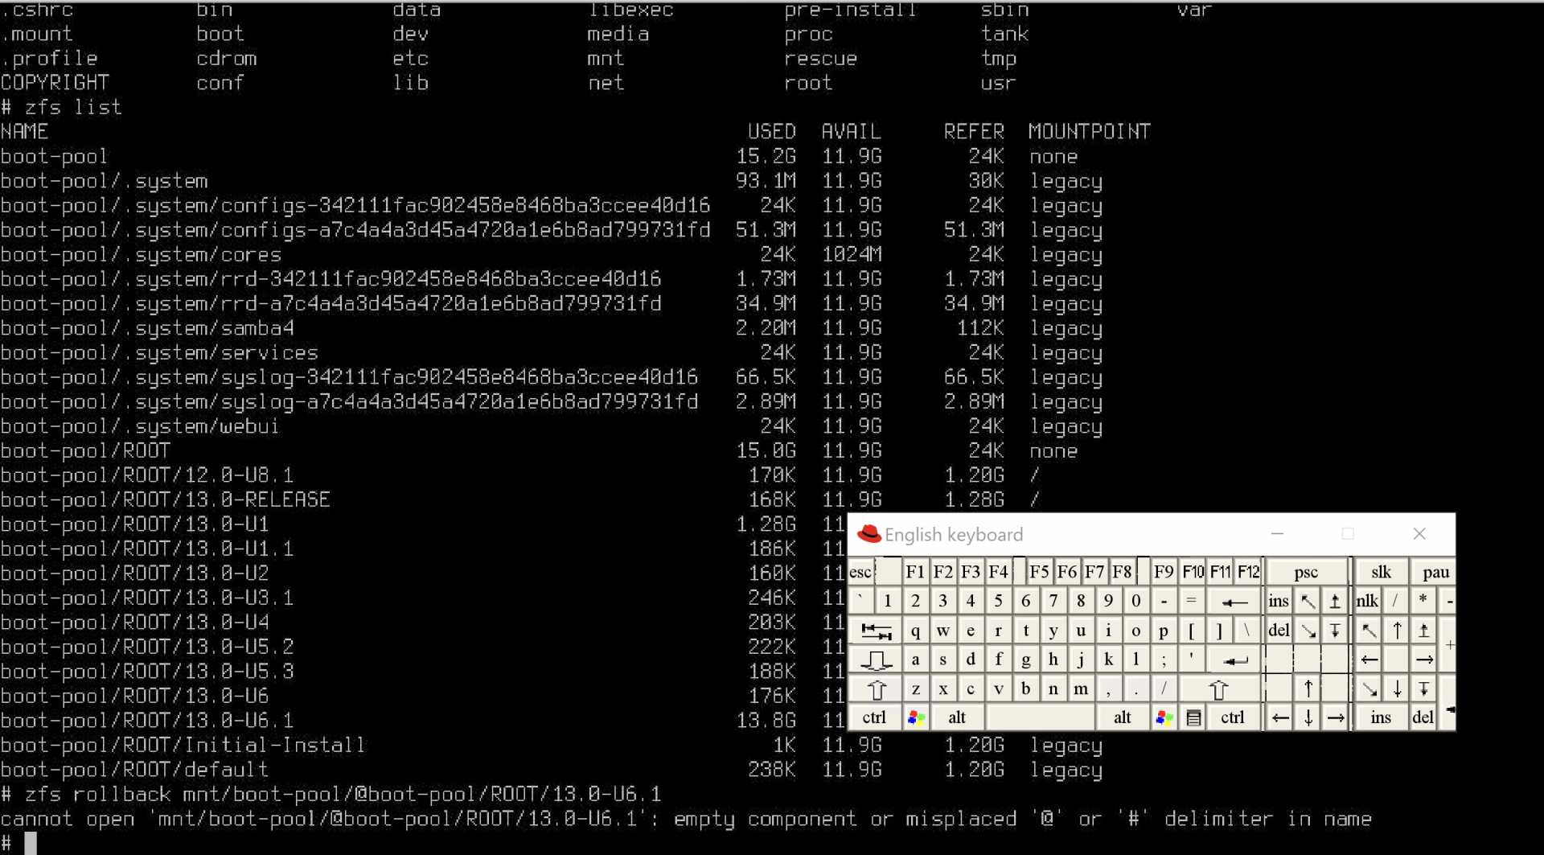Click the End diagonal arrow beside del

click(1308, 631)
